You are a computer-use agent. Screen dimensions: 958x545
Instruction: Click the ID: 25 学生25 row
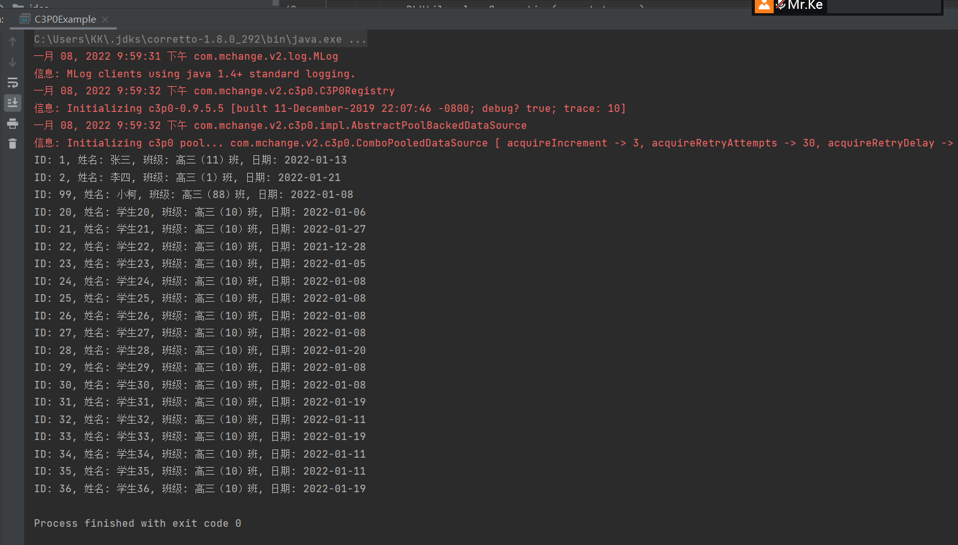coord(200,299)
